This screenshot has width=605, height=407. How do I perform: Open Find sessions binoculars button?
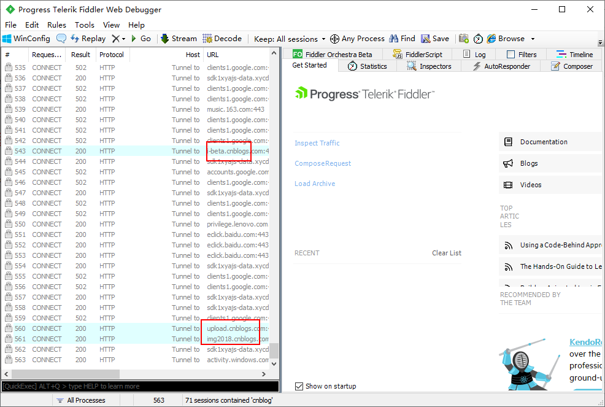click(x=402, y=39)
